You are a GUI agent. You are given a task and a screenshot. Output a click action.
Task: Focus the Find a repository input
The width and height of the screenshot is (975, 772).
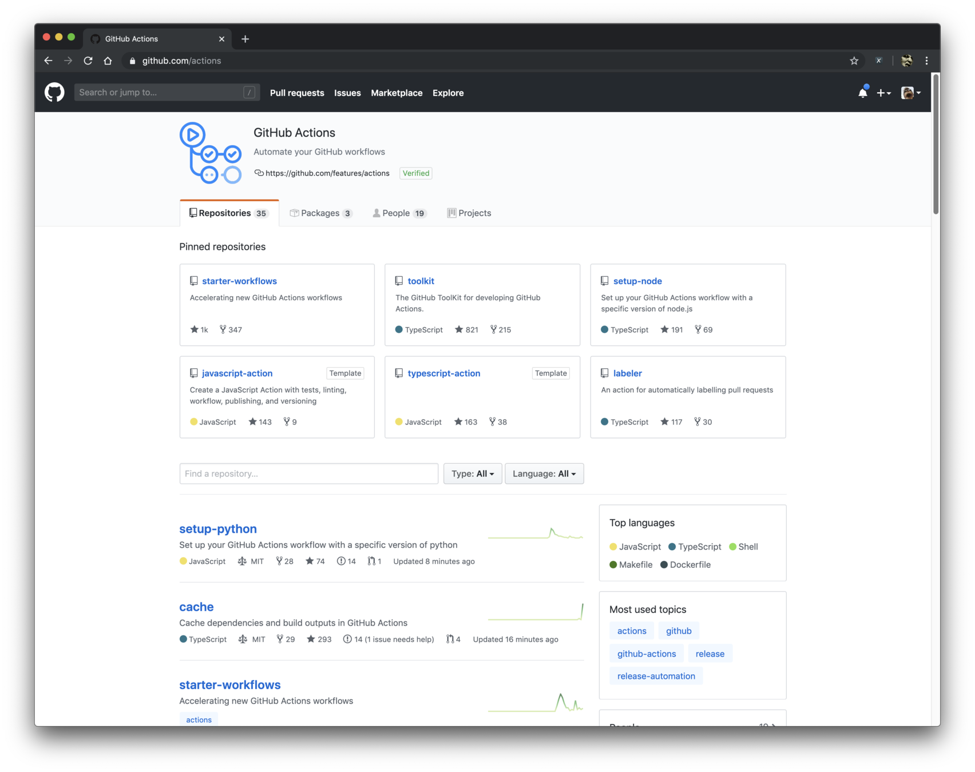click(x=308, y=473)
